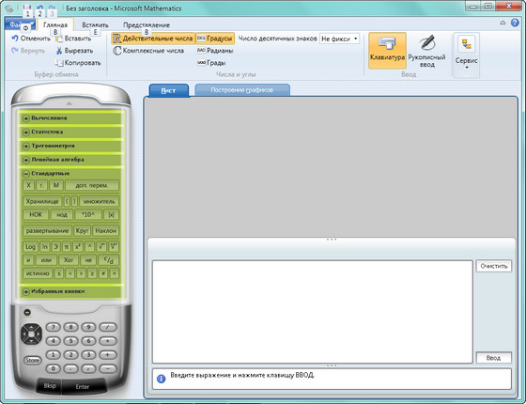526x404 pixels.
Task: Collapse the Стандартные group
Action: [x=26, y=174]
